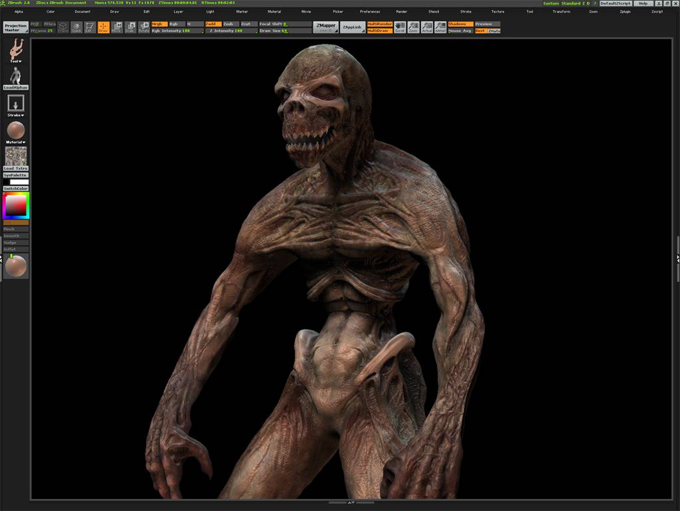Open the Projection Master button

(x=16, y=27)
